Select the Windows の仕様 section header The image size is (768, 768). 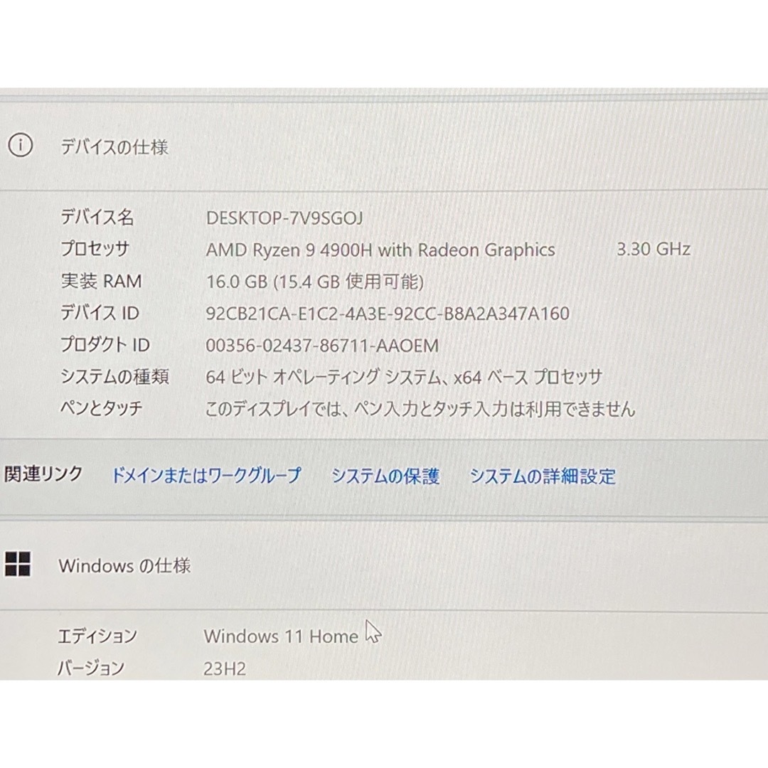coord(124,566)
